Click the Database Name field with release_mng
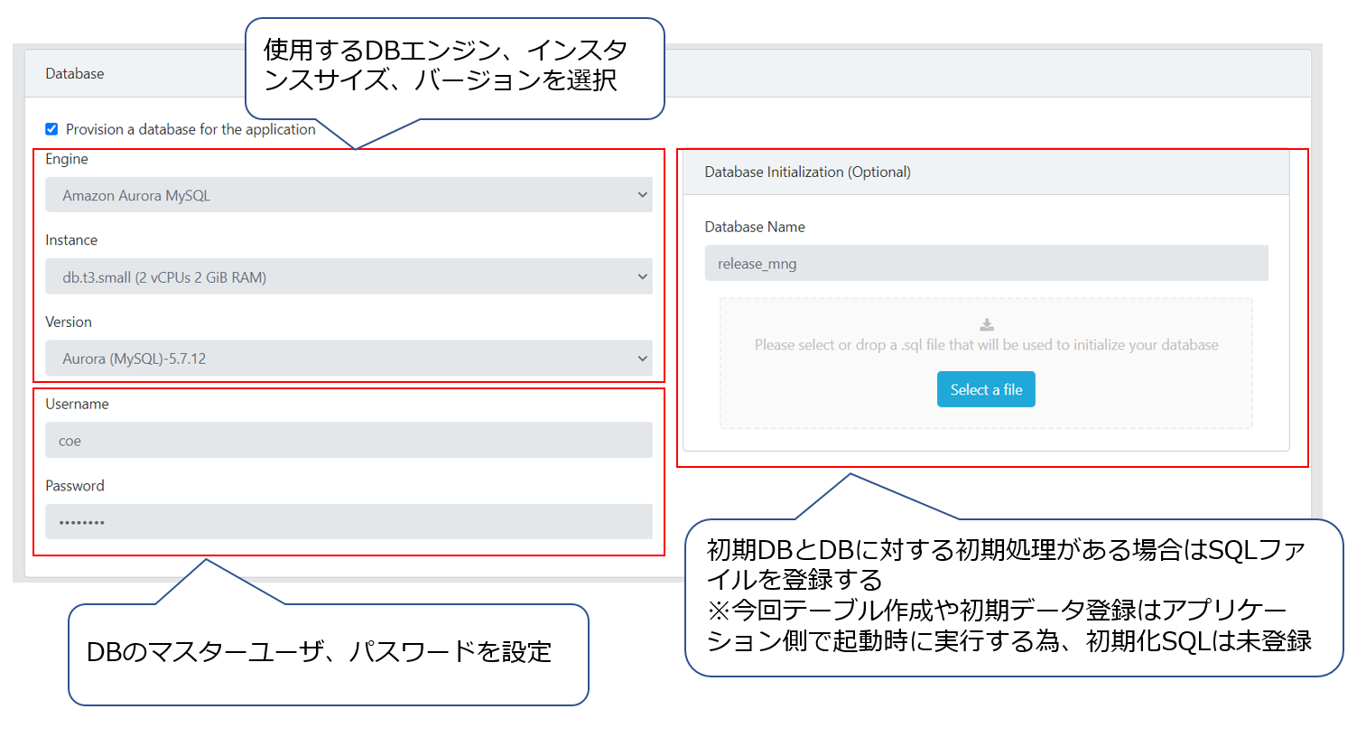Image resolution: width=1366 pixels, height=737 pixels. (986, 264)
